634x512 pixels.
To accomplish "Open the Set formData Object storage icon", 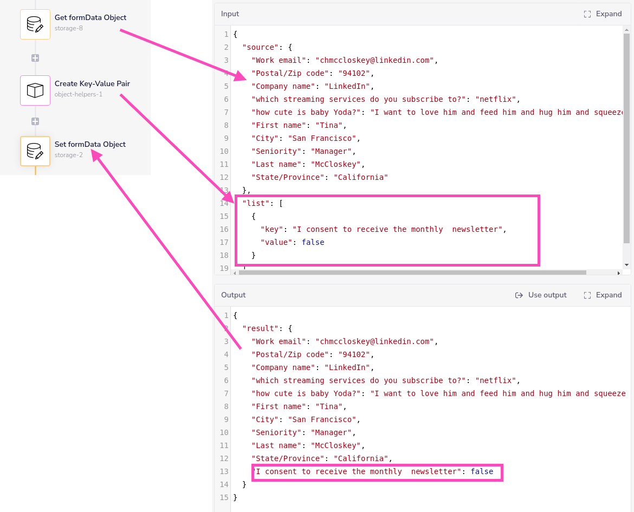I will 35,151.
